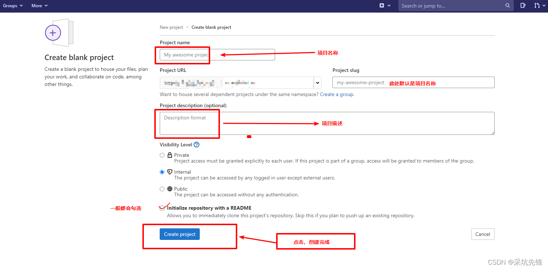Open the To-Do list icon
Viewport: 548px width, 269px height.
click(x=523, y=6)
